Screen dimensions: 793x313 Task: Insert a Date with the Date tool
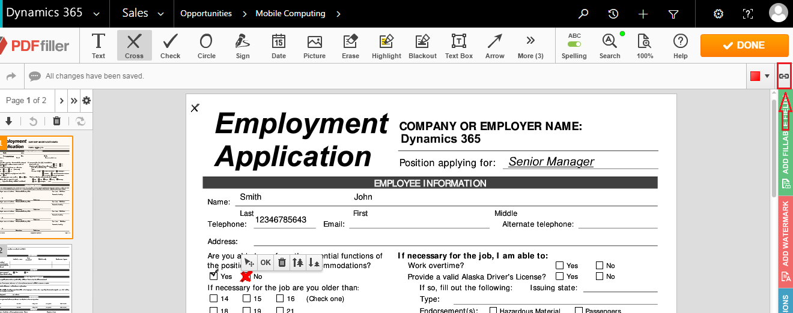pos(279,46)
